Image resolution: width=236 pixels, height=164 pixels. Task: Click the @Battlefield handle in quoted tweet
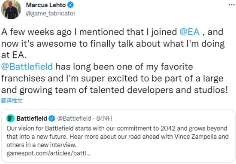pyautogui.click(x=74, y=118)
